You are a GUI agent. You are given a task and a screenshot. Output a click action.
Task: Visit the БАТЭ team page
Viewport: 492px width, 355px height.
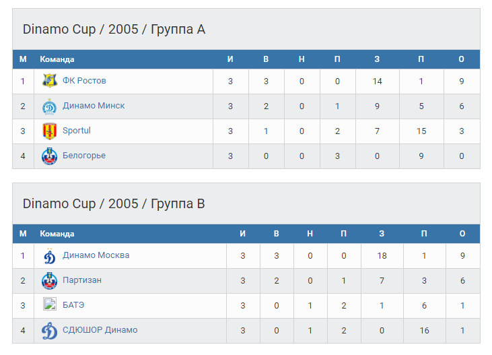click(x=73, y=305)
